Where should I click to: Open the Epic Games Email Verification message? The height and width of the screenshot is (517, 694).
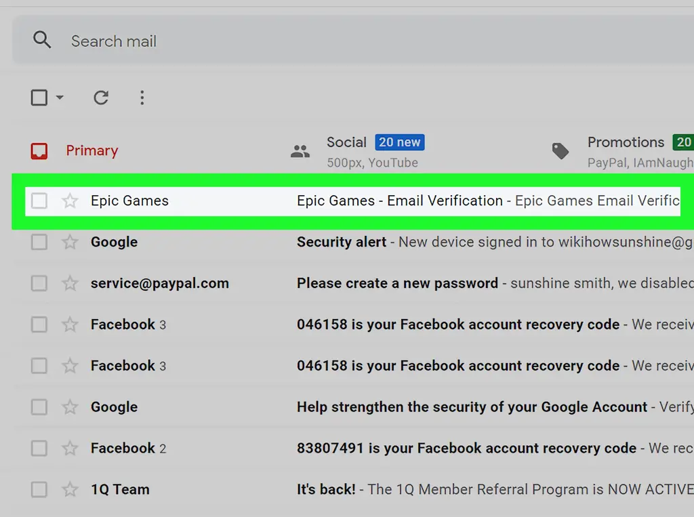[x=352, y=201]
